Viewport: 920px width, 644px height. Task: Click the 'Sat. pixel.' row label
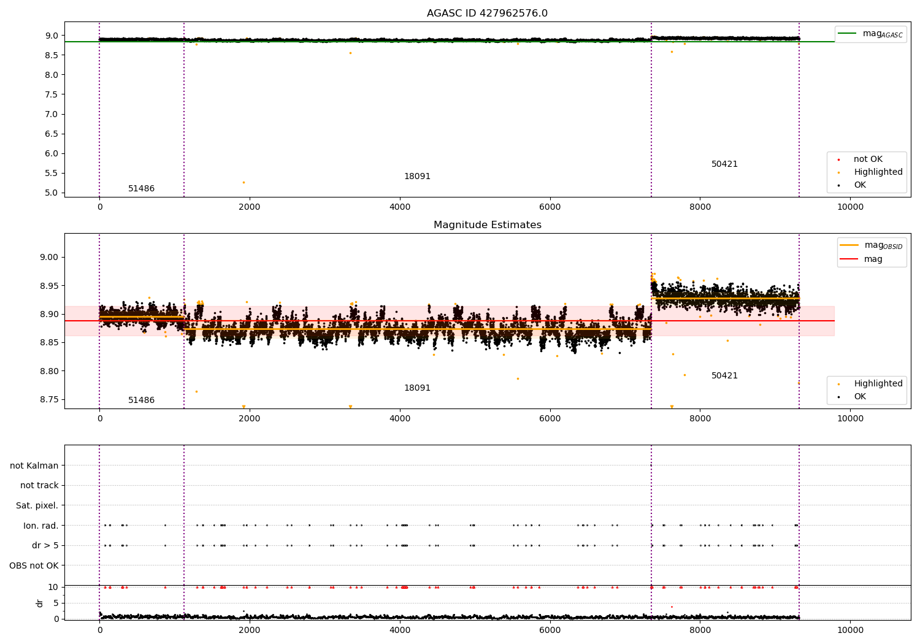(37, 506)
